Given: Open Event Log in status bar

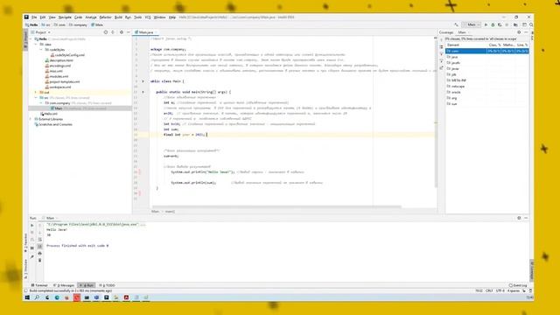Looking at the screenshot, I should click(518, 285).
